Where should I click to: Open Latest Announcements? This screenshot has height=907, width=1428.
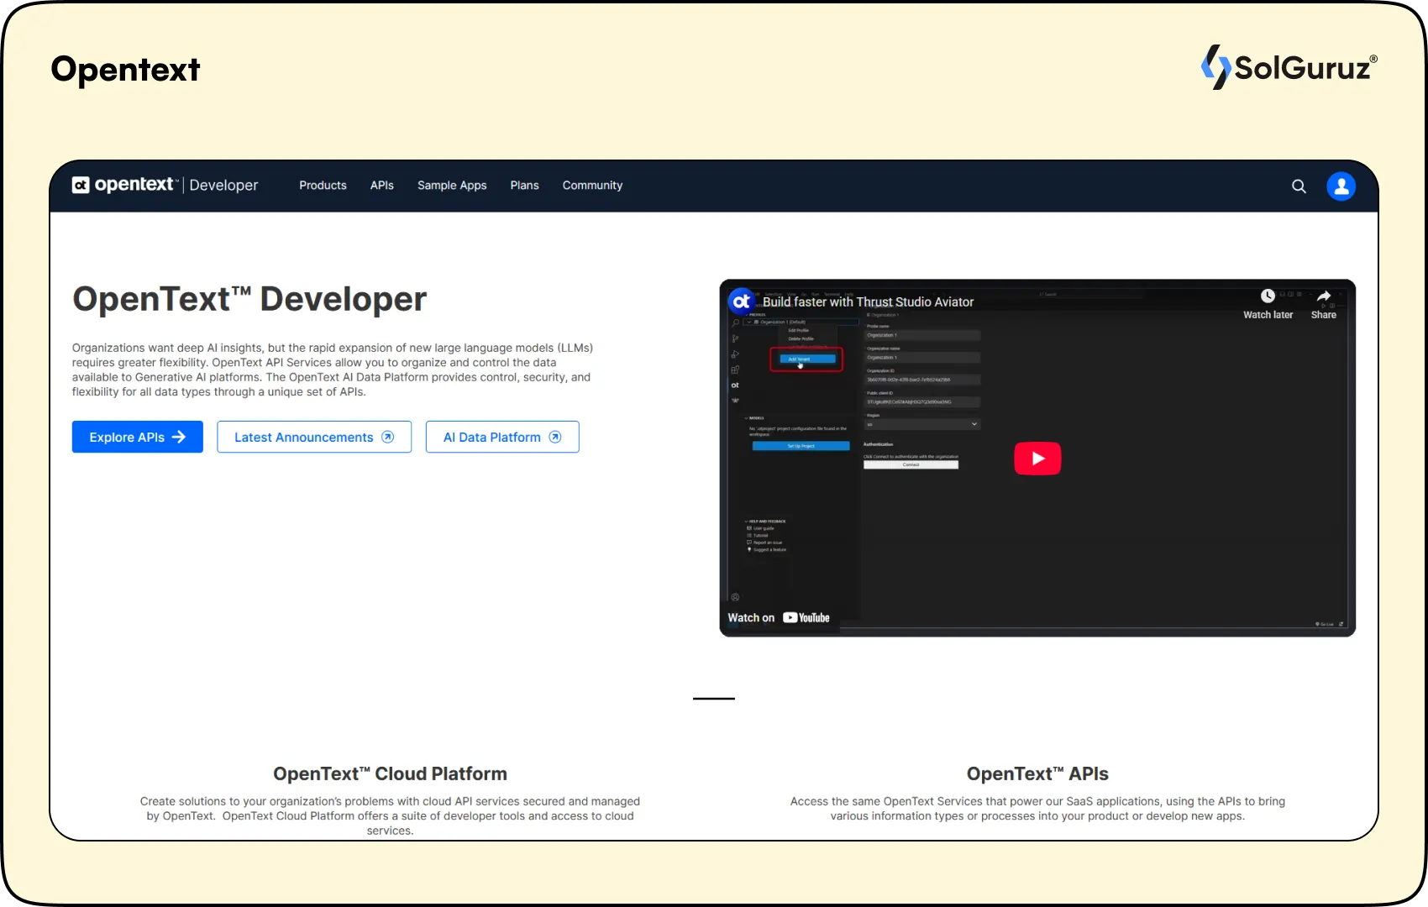pos(313,437)
